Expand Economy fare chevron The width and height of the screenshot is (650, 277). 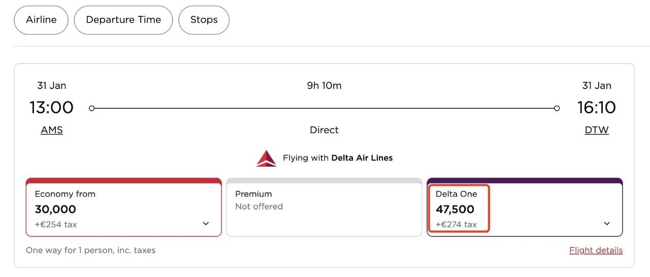(x=206, y=224)
